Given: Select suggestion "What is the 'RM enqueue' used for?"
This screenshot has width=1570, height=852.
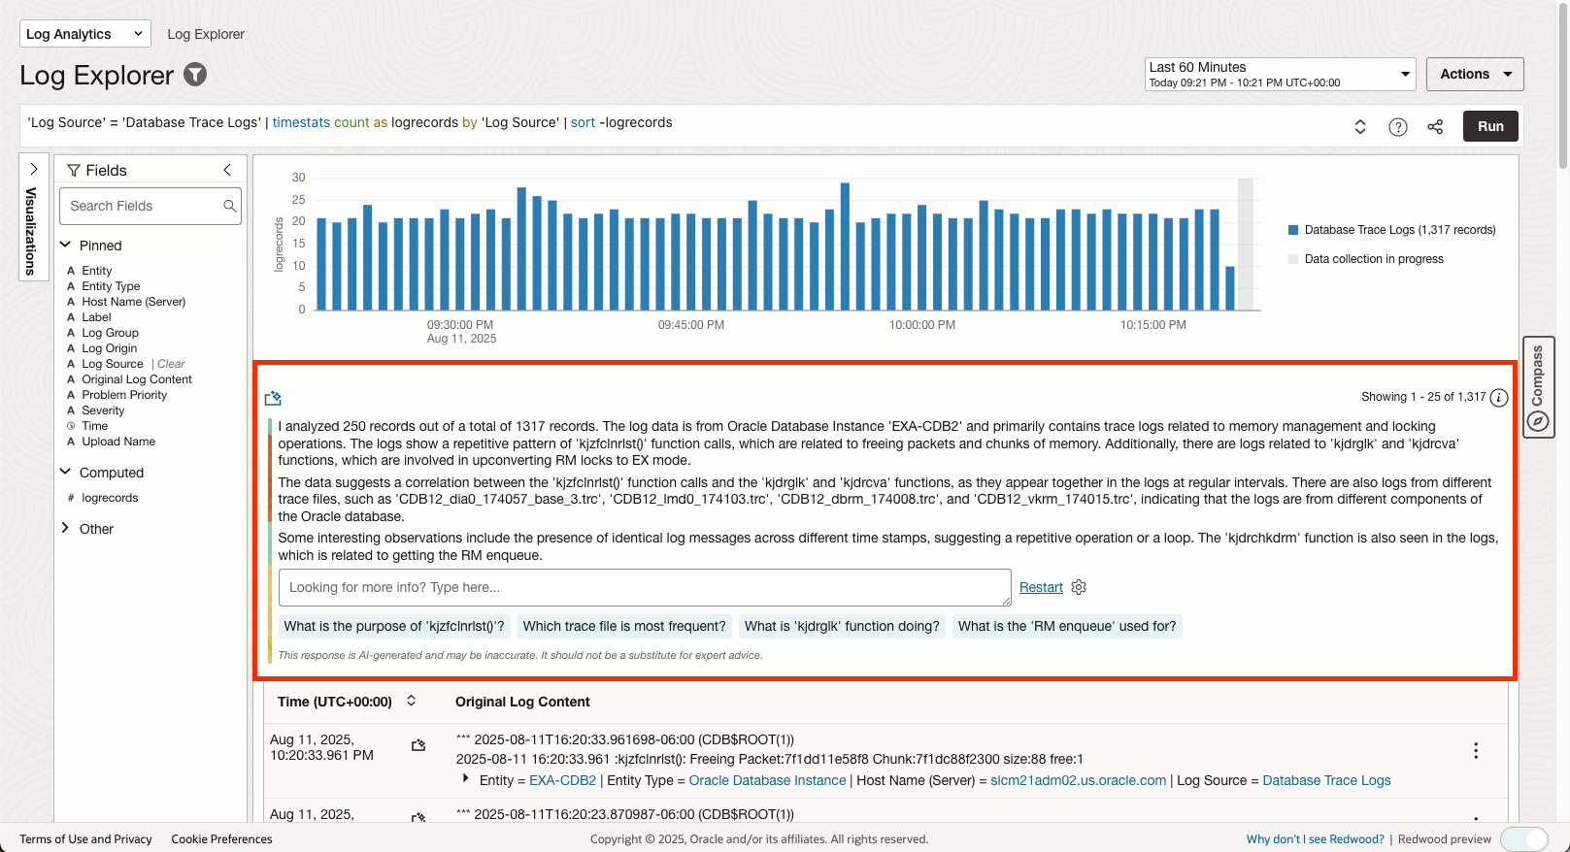Looking at the screenshot, I should (x=1067, y=626).
